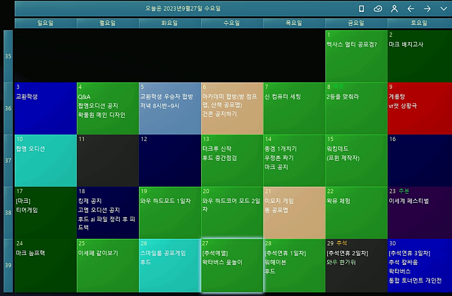The width and height of the screenshot is (452, 296).
Task: Open day 19 cell 와우 하드모드 1일차
Action: click(170, 213)
